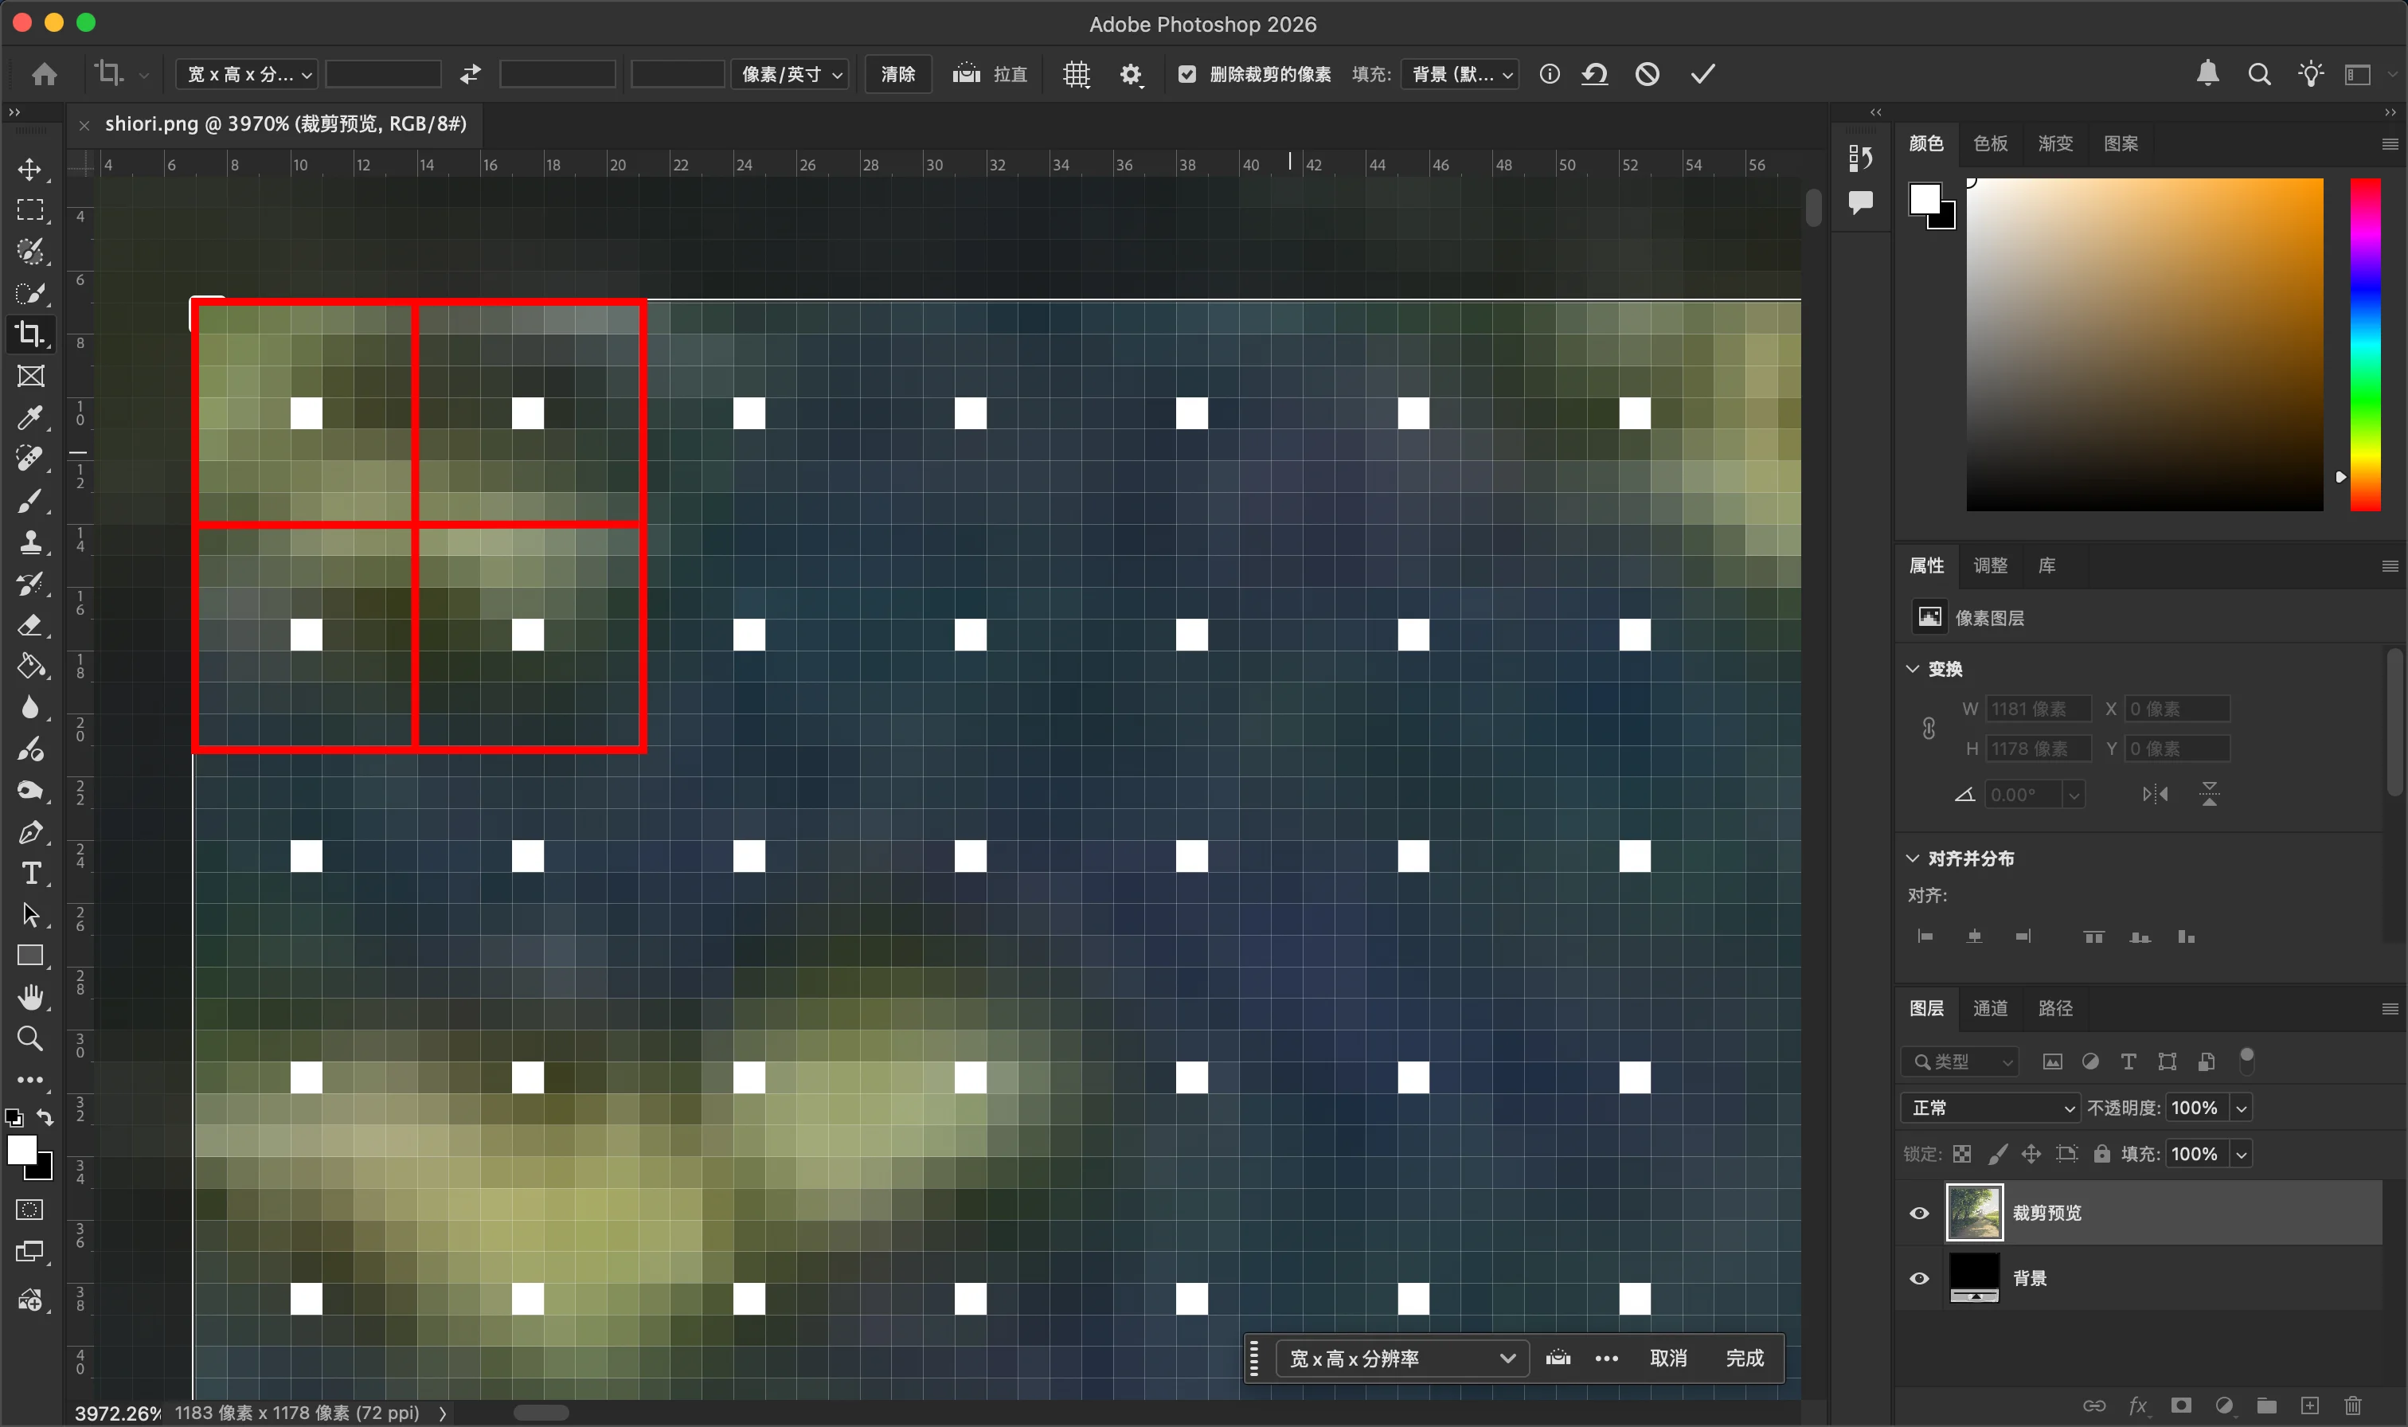Click the crop overlay grid options icon
The height and width of the screenshot is (1427, 2408).
tap(1076, 74)
